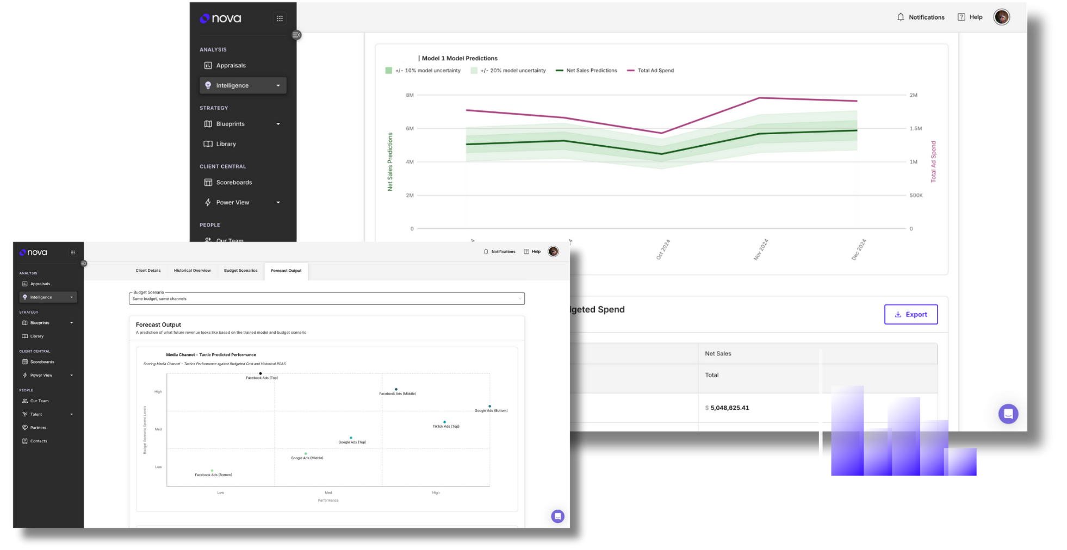Open the Our Team page in the small sidebar

pyautogui.click(x=39, y=401)
